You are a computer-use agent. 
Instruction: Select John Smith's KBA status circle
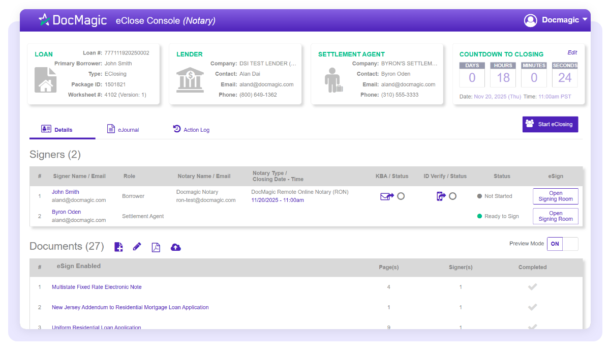click(401, 195)
